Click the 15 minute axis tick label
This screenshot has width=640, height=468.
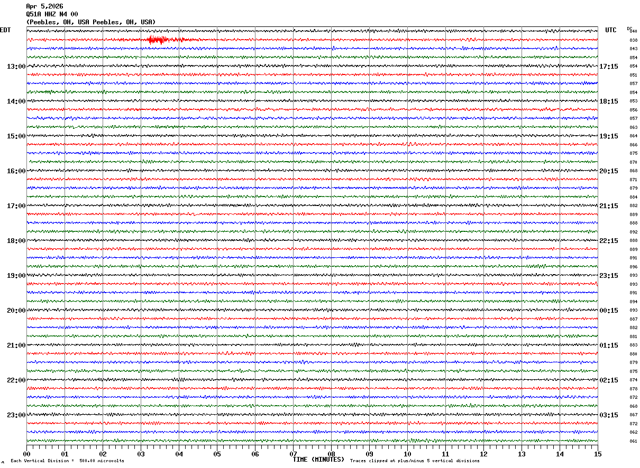598,454
